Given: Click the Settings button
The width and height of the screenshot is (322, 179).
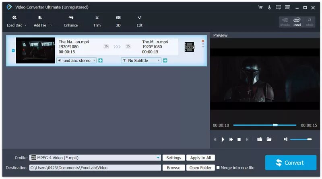Looking at the screenshot, I should (x=174, y=158).
